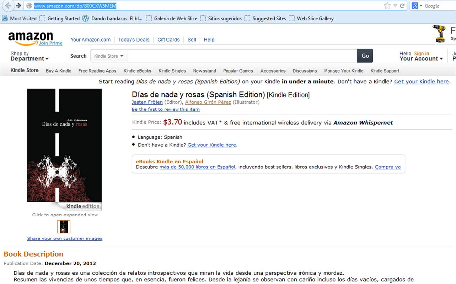Open the Suggested Sites bookmark
456x284 pixels.
[x=265, y=19]
